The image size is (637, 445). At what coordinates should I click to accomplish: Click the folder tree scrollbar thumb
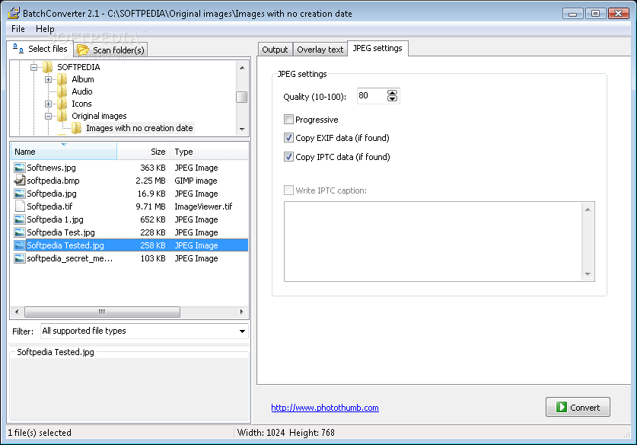tap(242, 98)
